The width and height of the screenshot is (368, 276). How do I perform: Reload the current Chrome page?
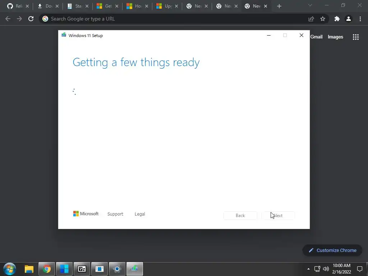tap(31, 19)
